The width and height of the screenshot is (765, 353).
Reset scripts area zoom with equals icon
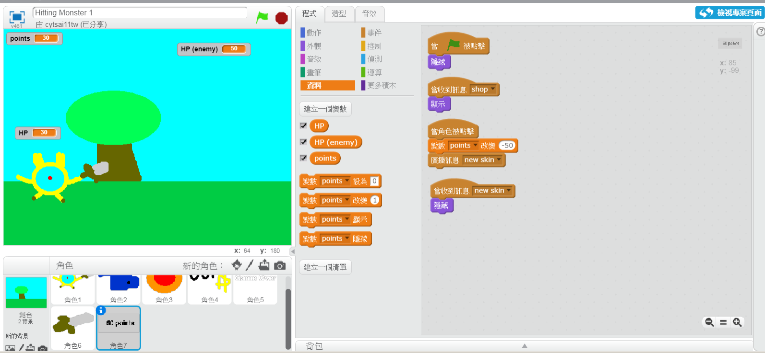pos(723,322)
